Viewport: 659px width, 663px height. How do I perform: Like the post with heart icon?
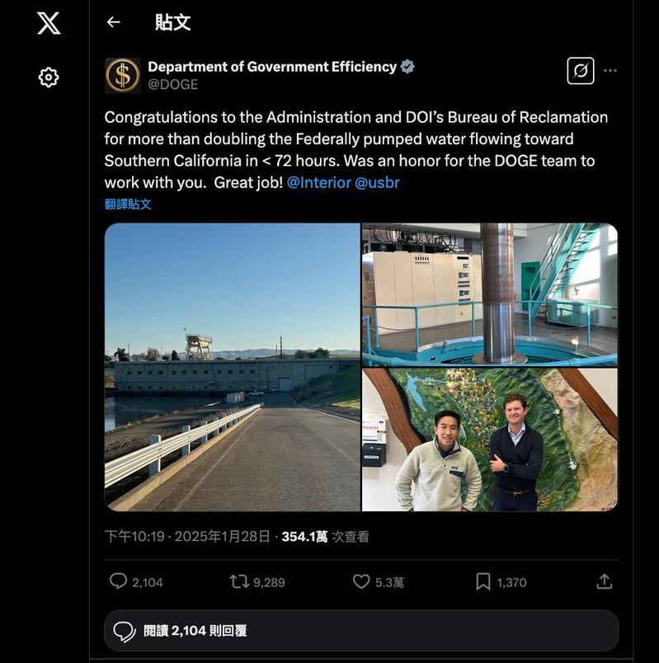pyautogui.click(x=361, y=581)
